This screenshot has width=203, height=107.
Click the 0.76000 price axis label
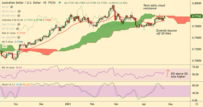click(x=197, y=26)
